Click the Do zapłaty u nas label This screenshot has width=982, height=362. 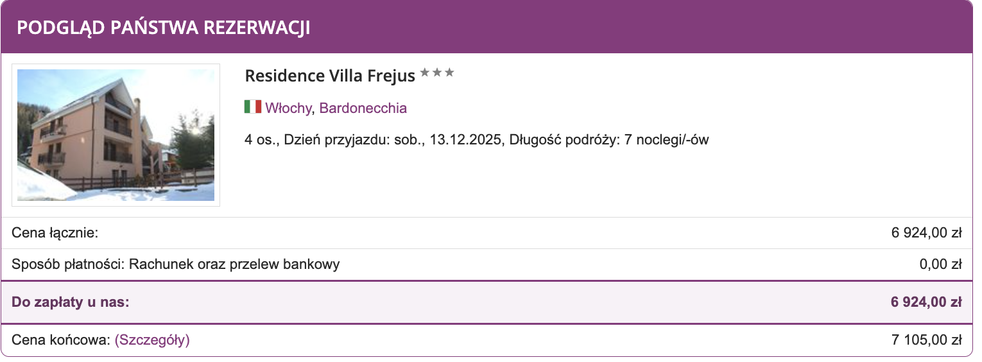tap(71, 302)
